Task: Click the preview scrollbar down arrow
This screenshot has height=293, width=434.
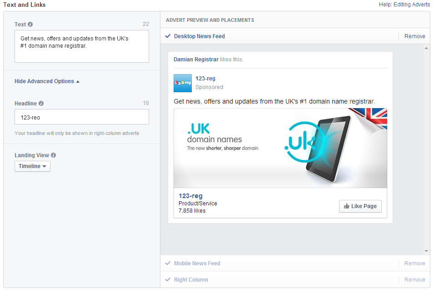Action: click(426, 251)
